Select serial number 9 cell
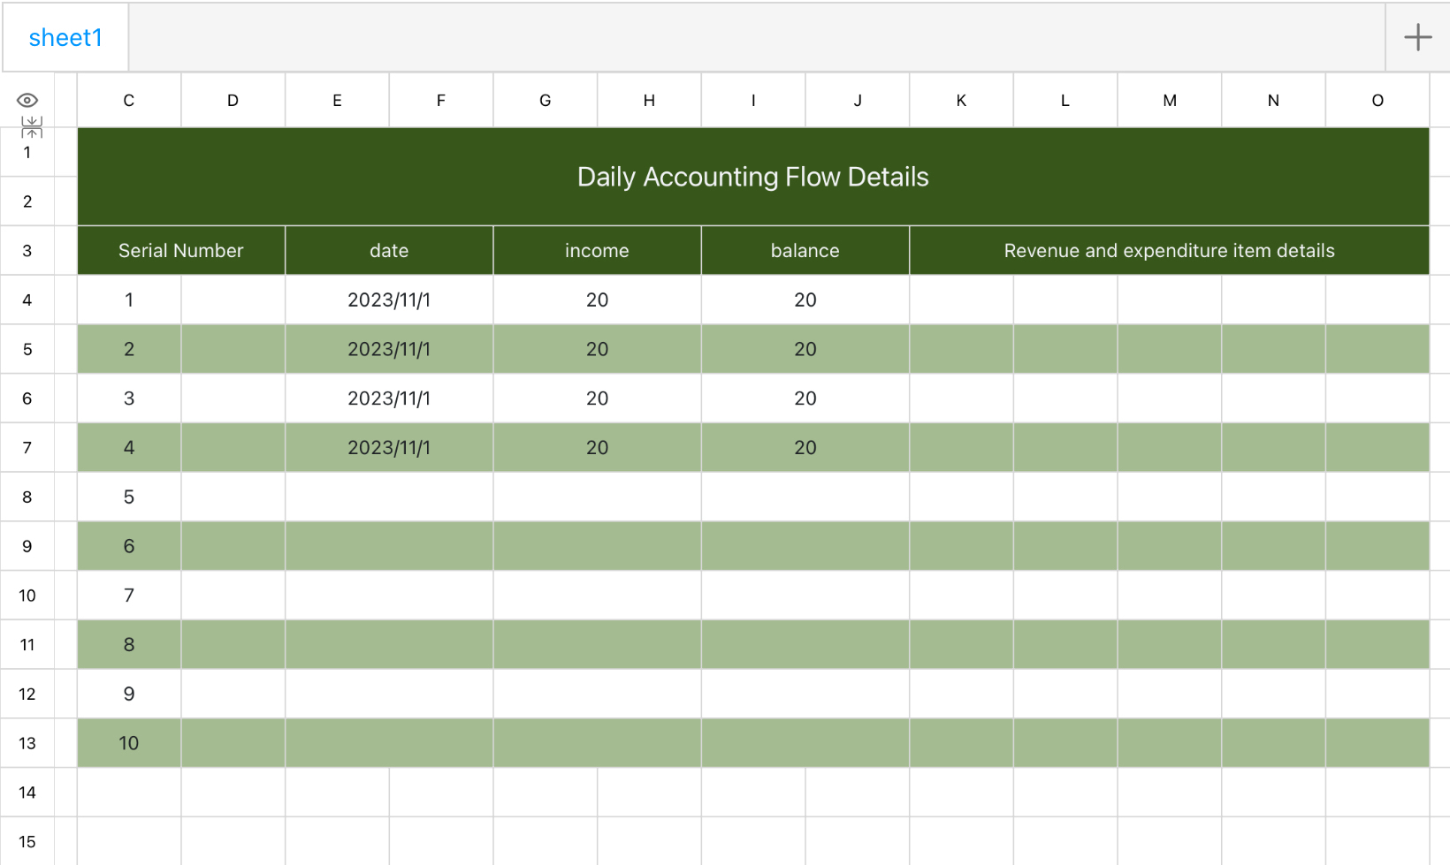 pos(129,694)
